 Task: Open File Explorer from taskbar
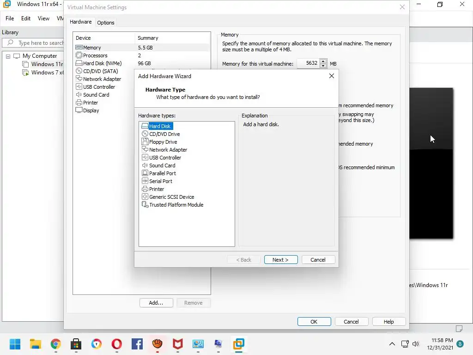tap(35, 344)
